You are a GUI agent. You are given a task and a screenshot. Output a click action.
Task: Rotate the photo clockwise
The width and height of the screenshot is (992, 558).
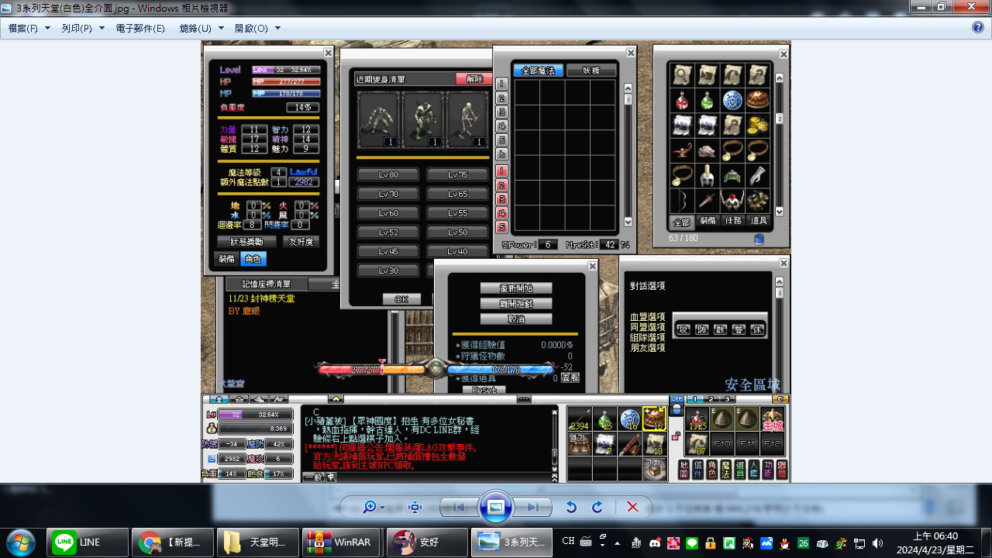click(598, 507)
